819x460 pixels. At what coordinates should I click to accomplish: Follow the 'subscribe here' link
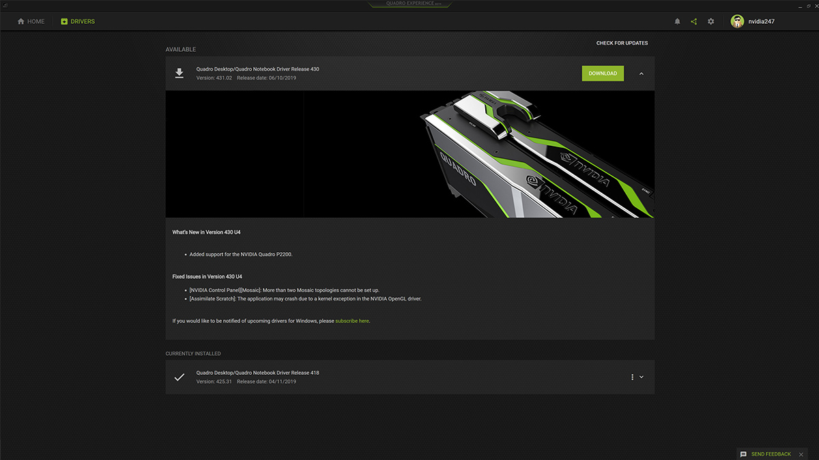point(351,321)
